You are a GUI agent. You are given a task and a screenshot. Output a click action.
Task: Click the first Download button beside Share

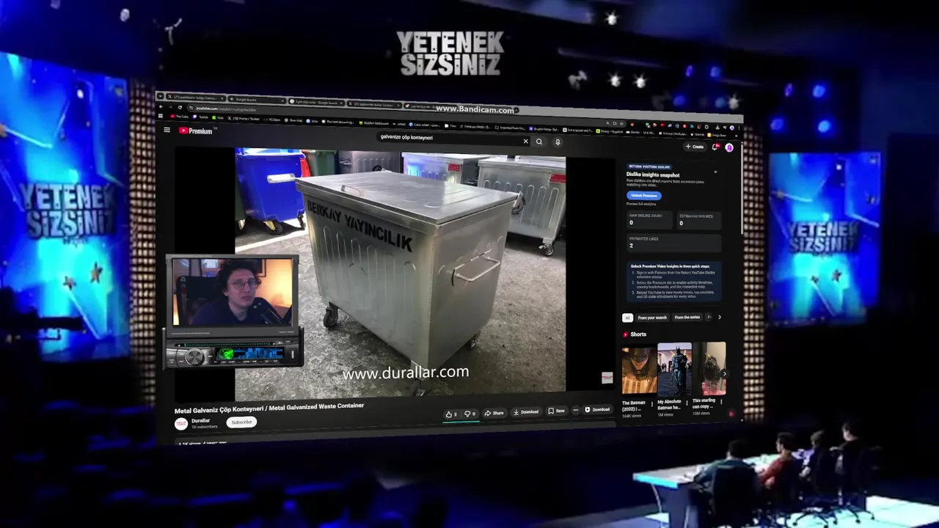(526, 412)
